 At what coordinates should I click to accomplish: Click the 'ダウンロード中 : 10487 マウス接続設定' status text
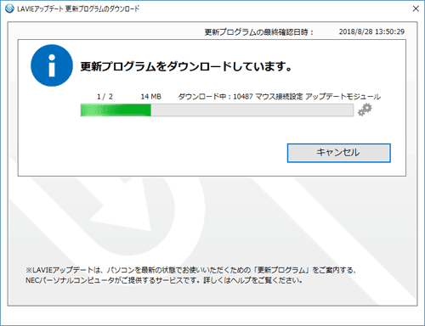(241, 97)
